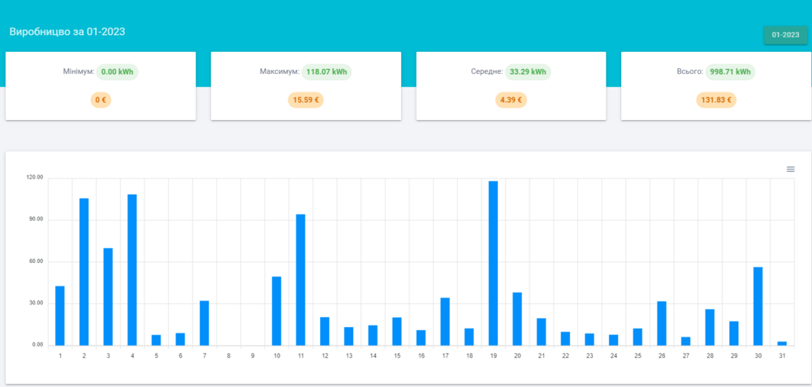Select the bar for day 2
Image resolution: width=812 pixels, height=387 pixels.
click(84, 272)
